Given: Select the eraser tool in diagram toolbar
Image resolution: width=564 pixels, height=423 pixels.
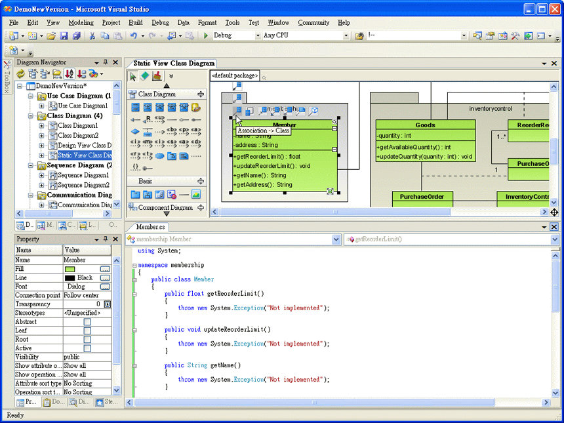Looking at the screenshot, I should point(144,76).
